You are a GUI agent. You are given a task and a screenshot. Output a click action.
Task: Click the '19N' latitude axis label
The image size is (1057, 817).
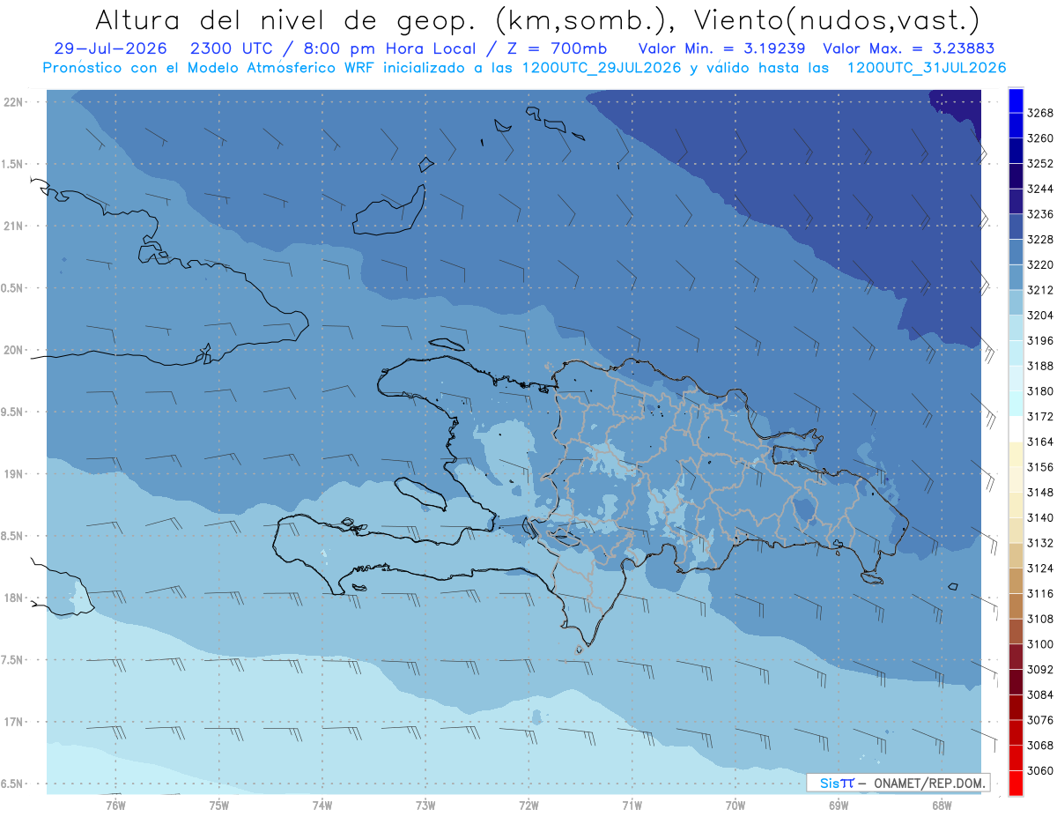point(14,474)
